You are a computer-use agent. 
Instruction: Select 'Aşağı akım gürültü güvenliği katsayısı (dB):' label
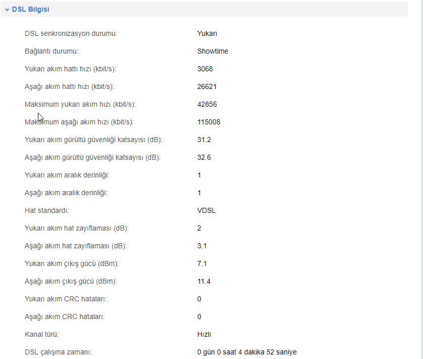(92, 157)
